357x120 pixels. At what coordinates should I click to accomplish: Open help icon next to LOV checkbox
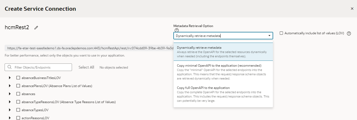pos(349,33)
